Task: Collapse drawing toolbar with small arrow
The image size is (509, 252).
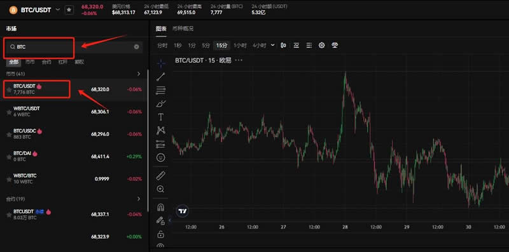Action: (170, 220)
